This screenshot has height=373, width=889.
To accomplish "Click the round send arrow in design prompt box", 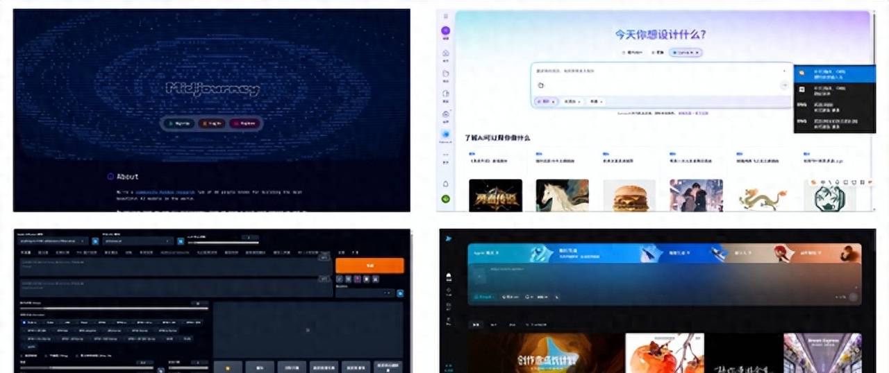I will 785,85.
